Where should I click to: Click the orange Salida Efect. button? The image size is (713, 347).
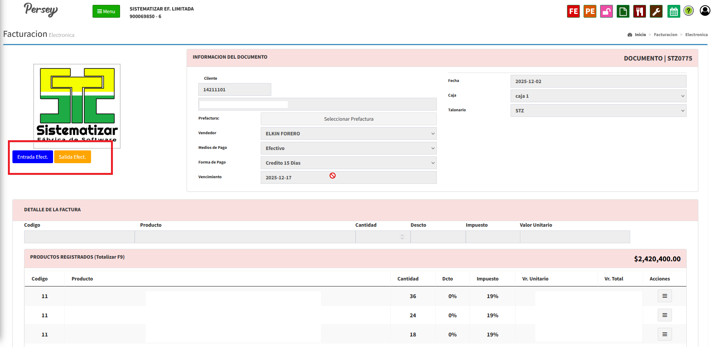(72, 157)
